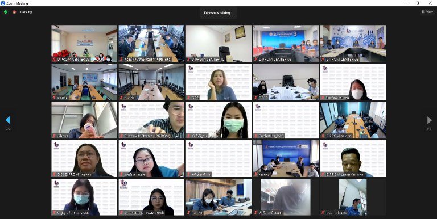Click the Zoom logo in the title bar
This screenshot has width=437, height=219.
click(3, 3)
